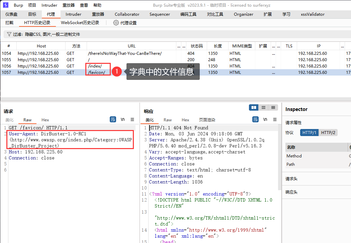Switch to Collaborator tab
This screenshot has height=243, width=351.
point(127,14)
